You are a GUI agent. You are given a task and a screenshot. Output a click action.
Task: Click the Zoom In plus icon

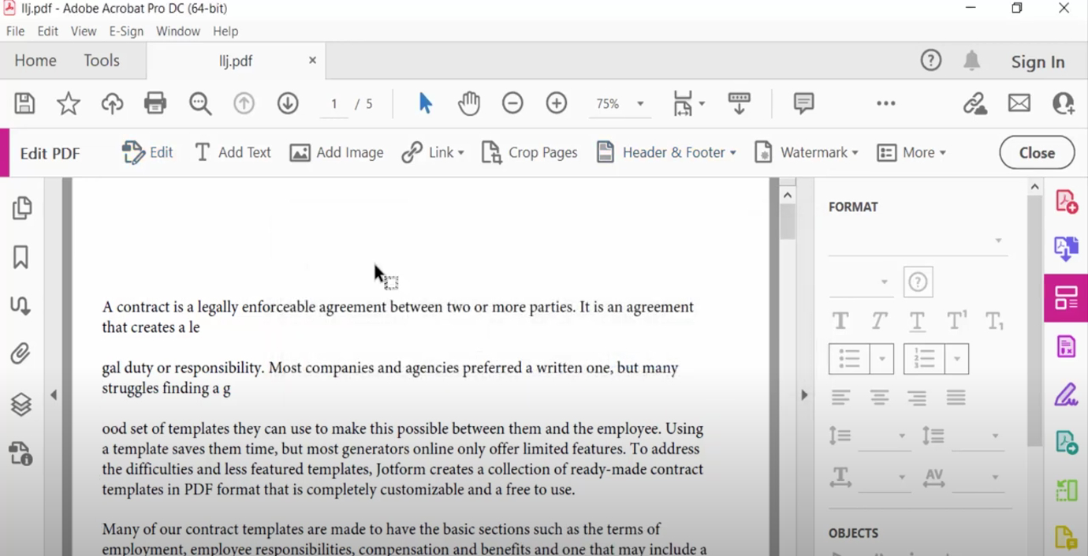(x=557, y=103)
